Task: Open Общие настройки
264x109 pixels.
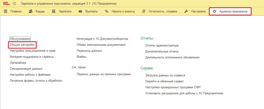Action: tap(22, 45)
